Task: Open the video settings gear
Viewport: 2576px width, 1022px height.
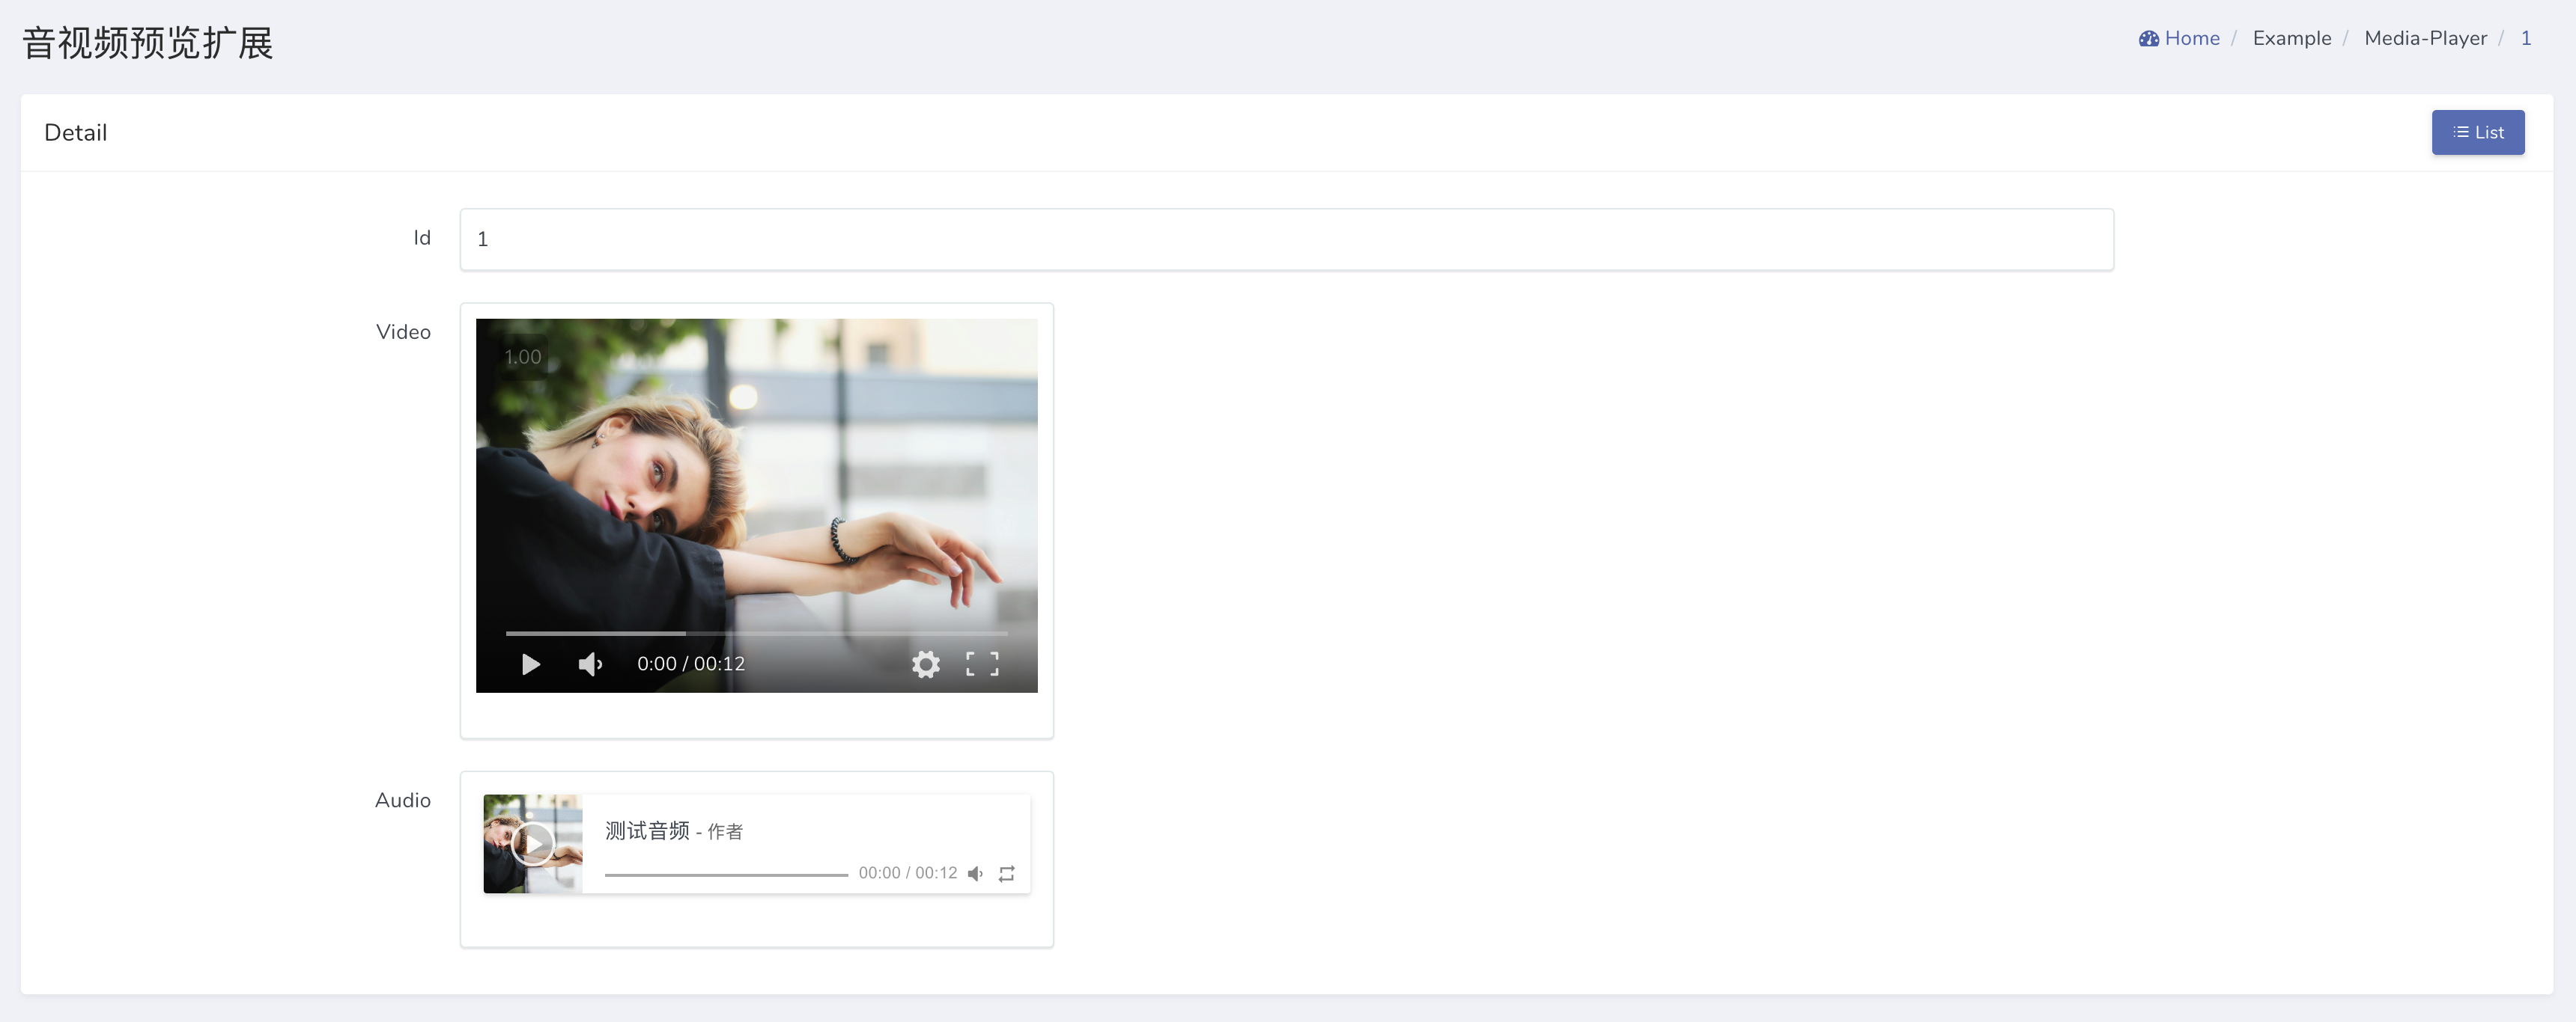Action: [925, 664]
